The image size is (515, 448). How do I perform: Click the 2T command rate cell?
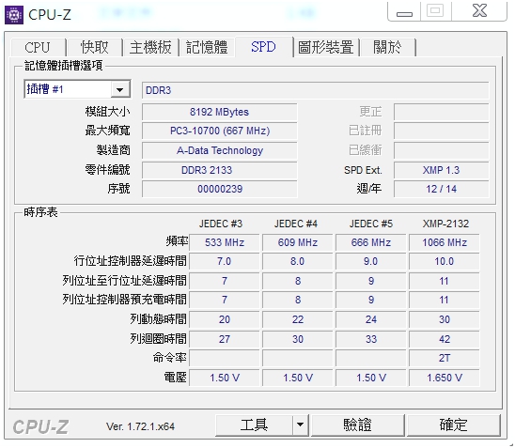pyautogui.click(x=445, y=358)
